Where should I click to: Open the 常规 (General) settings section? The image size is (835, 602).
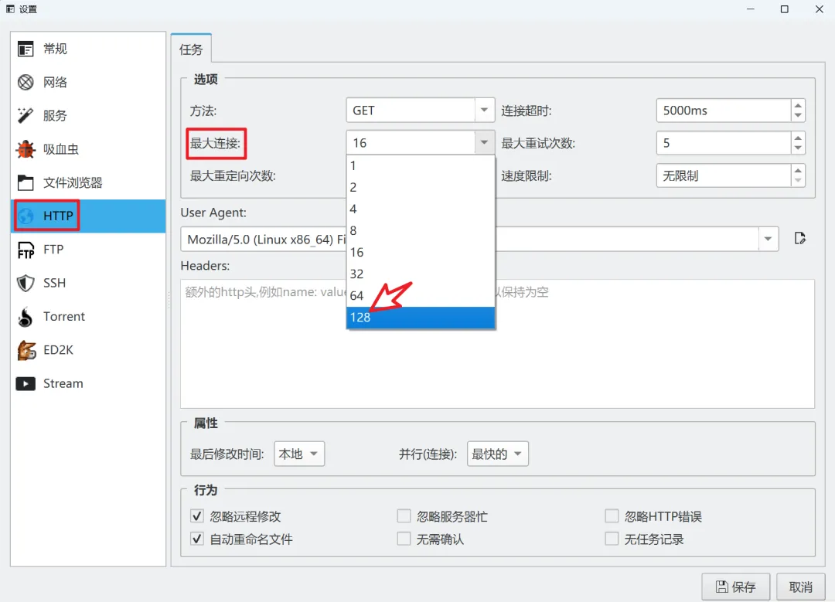point(53,48)
